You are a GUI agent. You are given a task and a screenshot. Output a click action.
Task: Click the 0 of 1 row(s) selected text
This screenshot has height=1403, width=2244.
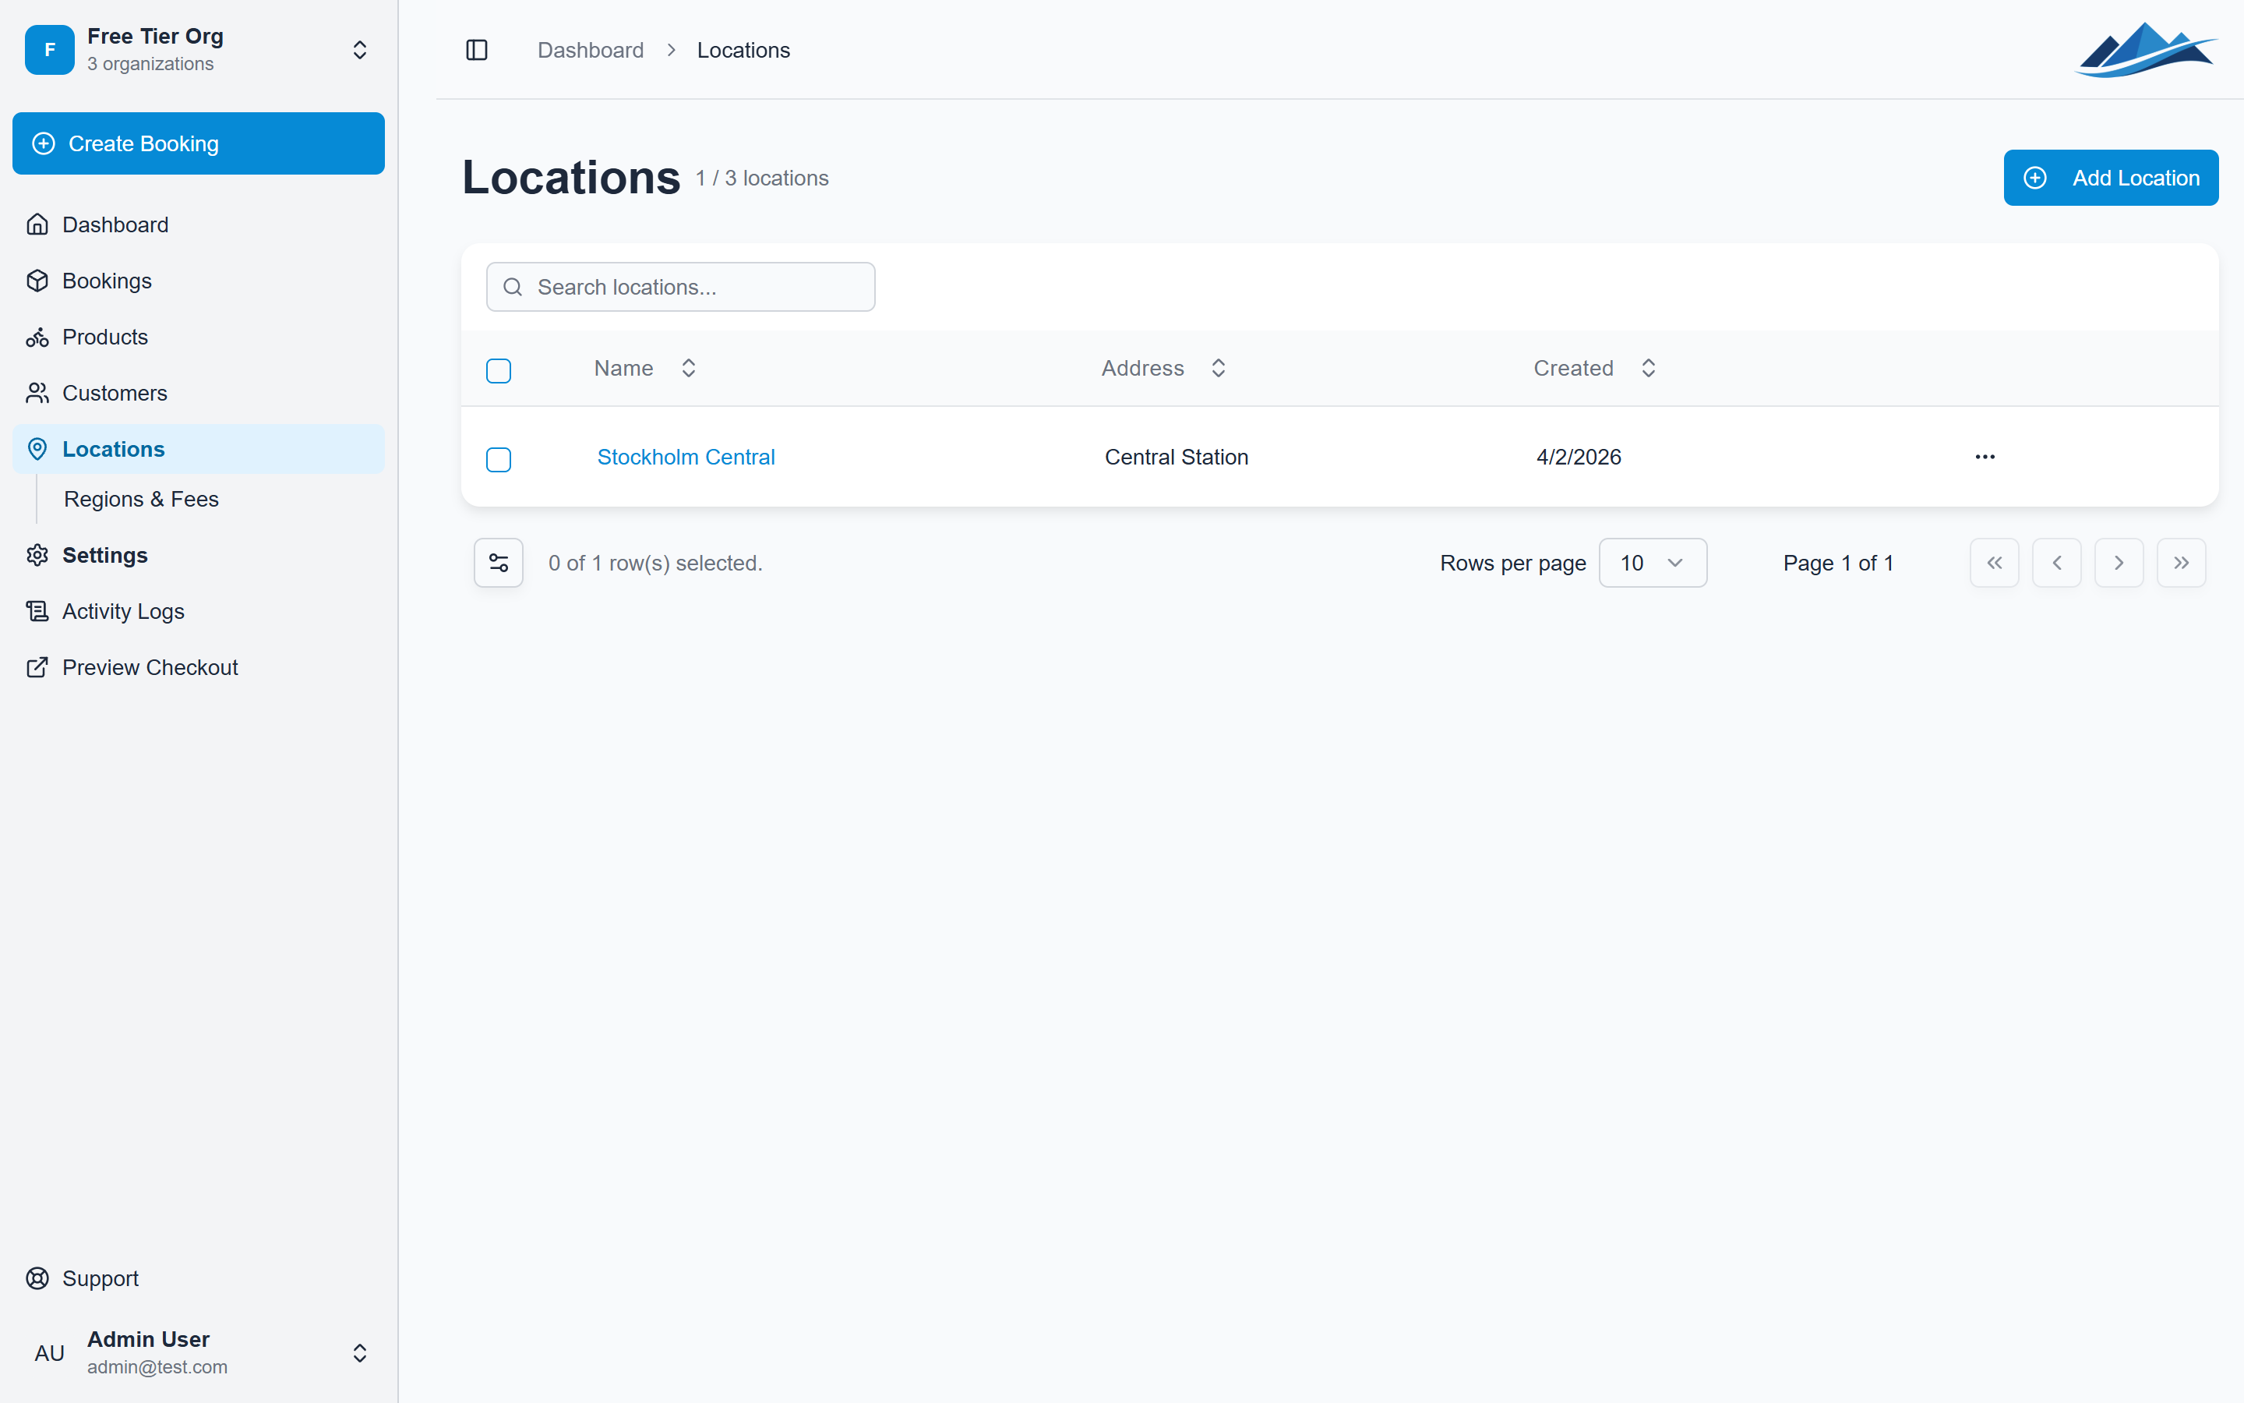655,564
